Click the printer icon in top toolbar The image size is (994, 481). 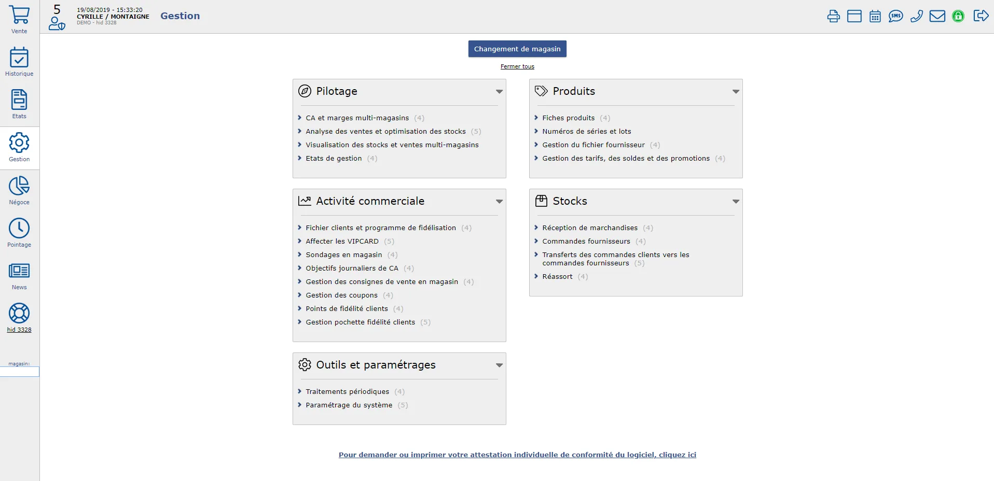click(x=833, y=16)
